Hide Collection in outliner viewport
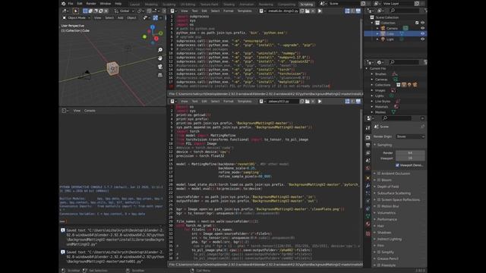The height and width of the screenshot is (273, 486). click(x=422, y=23)
